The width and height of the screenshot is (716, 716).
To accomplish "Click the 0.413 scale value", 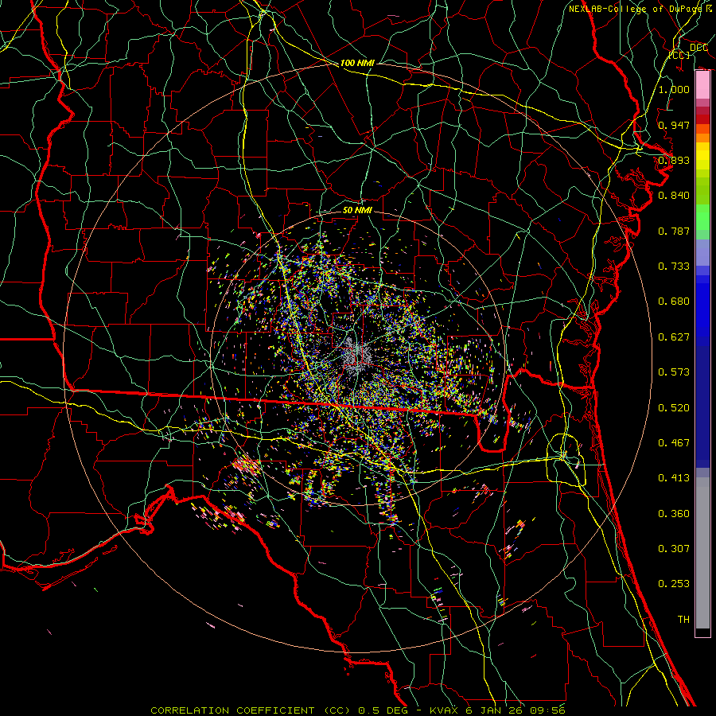I will click(674, 478).
